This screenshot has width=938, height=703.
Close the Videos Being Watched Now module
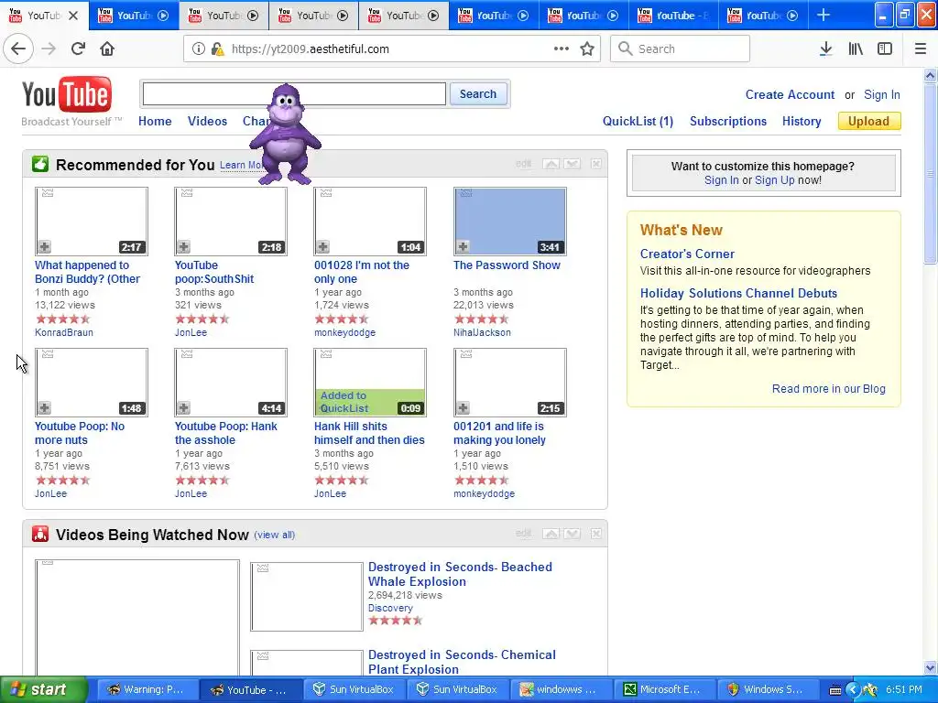pos(596,534)
